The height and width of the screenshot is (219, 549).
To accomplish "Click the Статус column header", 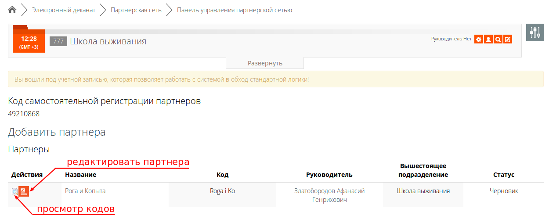I will (504, 175).
